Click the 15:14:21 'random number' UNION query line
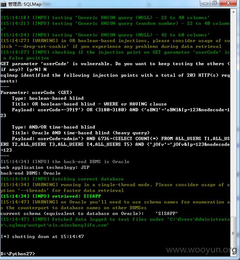240x260 pixels. tap(115, 23)
